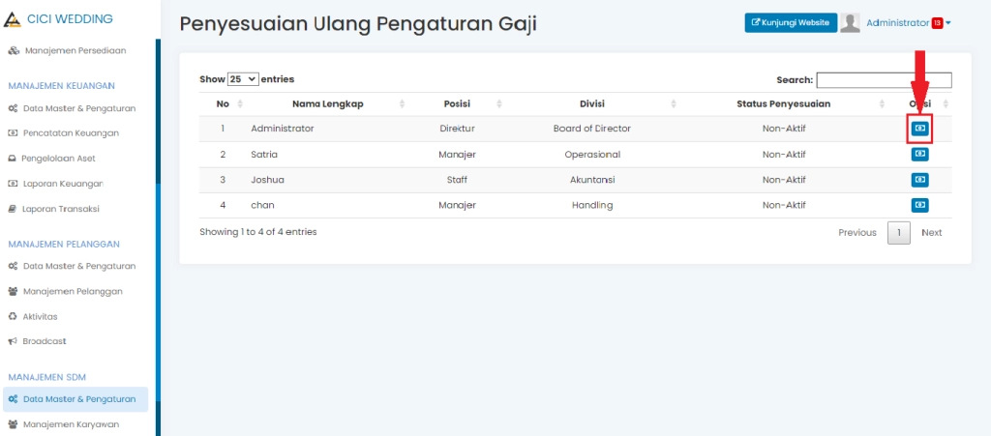Expand the Show entries dropdown
This screenshot has height=436, width=991.
point(243,79)
